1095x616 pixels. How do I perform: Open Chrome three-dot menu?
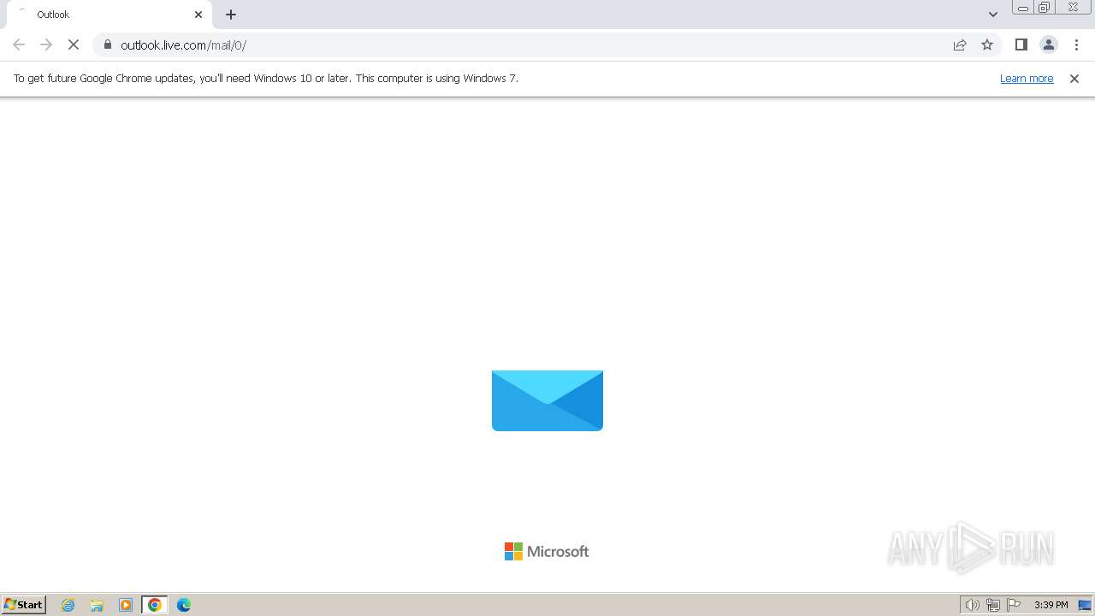point(1076,44)
